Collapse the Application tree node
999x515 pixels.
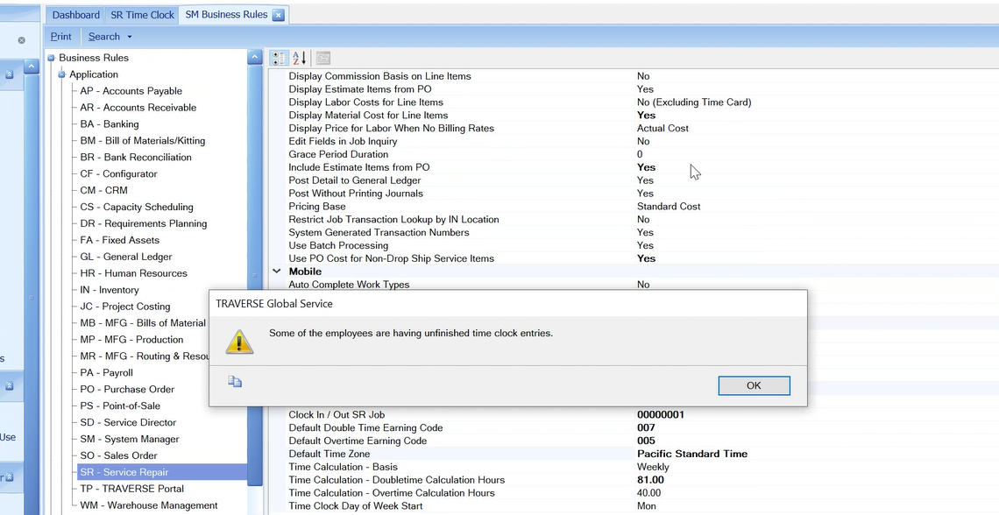62,74
